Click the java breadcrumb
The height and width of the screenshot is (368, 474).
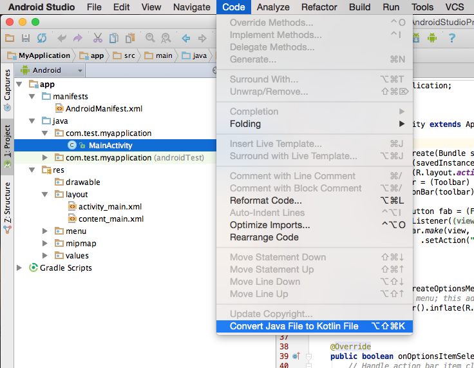(x=194, y=55)
